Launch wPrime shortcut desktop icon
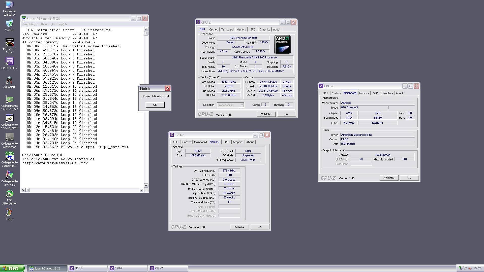Image resolution: width=484 pixels, height=272 pixels. (9, 178)
